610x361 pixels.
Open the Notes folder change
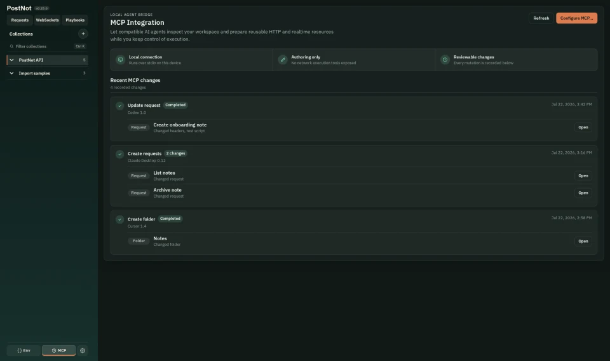583,241
